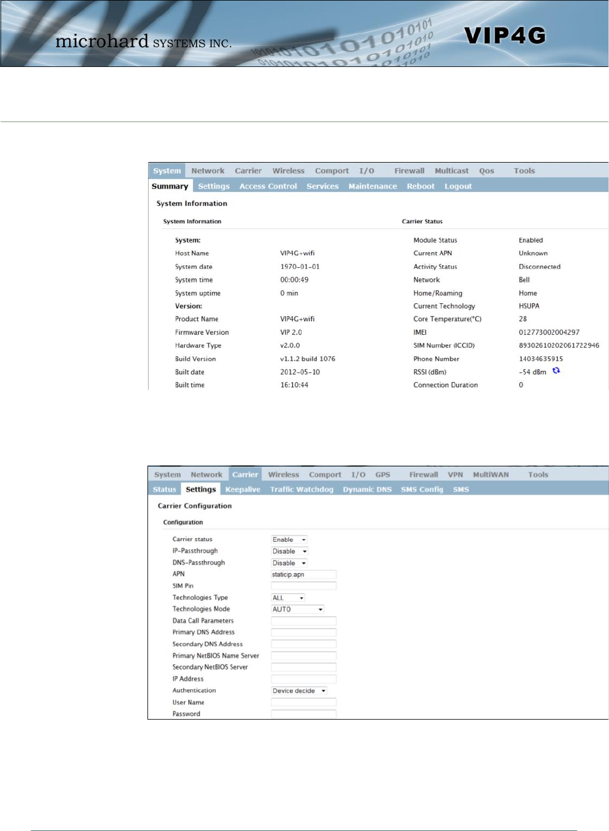Click the Password input field
This screenshot has width=609, height=831.
click(x=304, y=714)
